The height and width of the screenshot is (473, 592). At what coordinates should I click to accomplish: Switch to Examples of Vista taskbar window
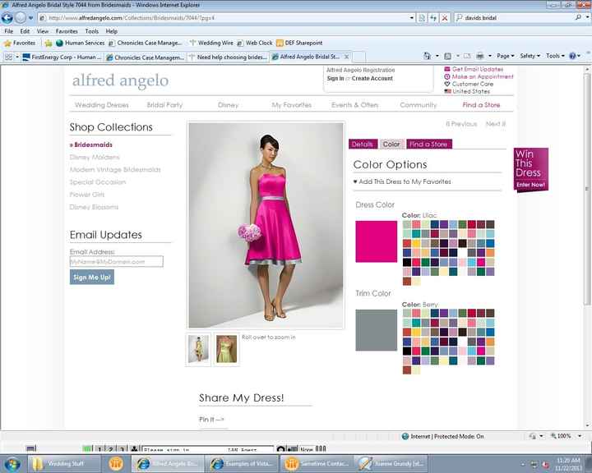coord(242,464)
